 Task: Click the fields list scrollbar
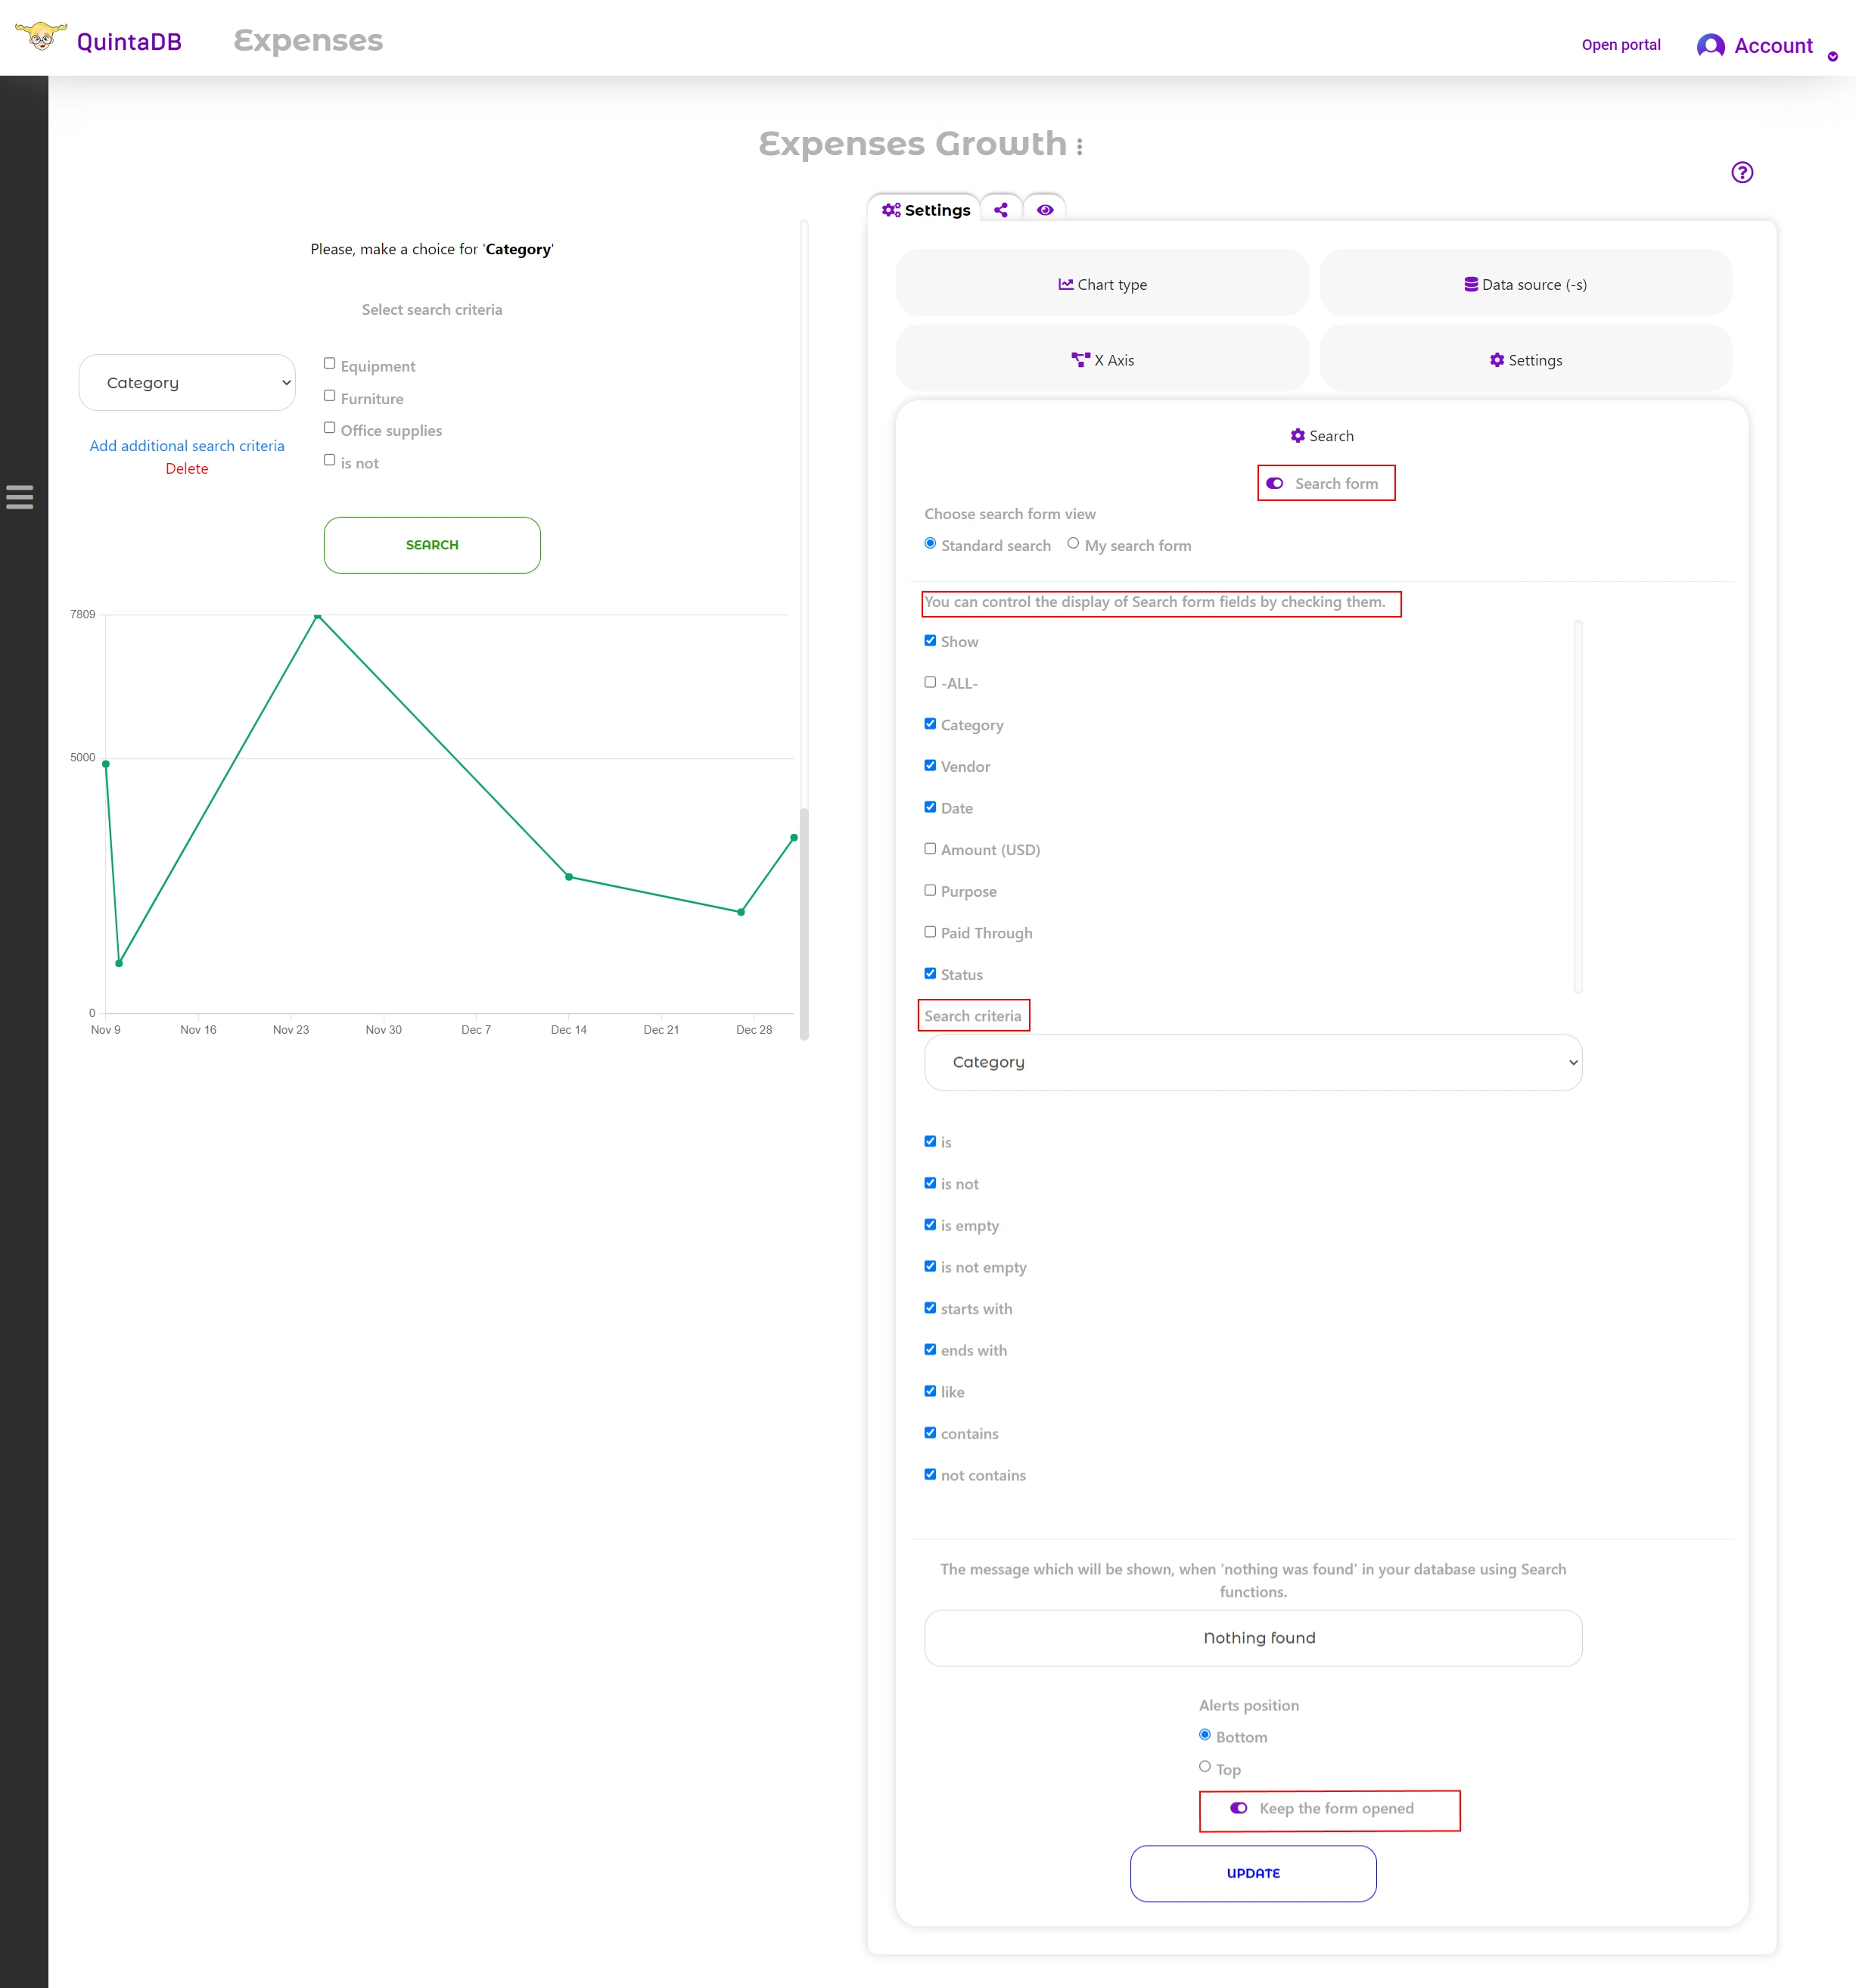point(1578,806)
